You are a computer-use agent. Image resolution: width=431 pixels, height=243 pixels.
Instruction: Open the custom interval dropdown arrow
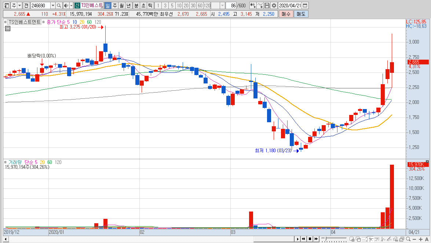click(223, 5)
